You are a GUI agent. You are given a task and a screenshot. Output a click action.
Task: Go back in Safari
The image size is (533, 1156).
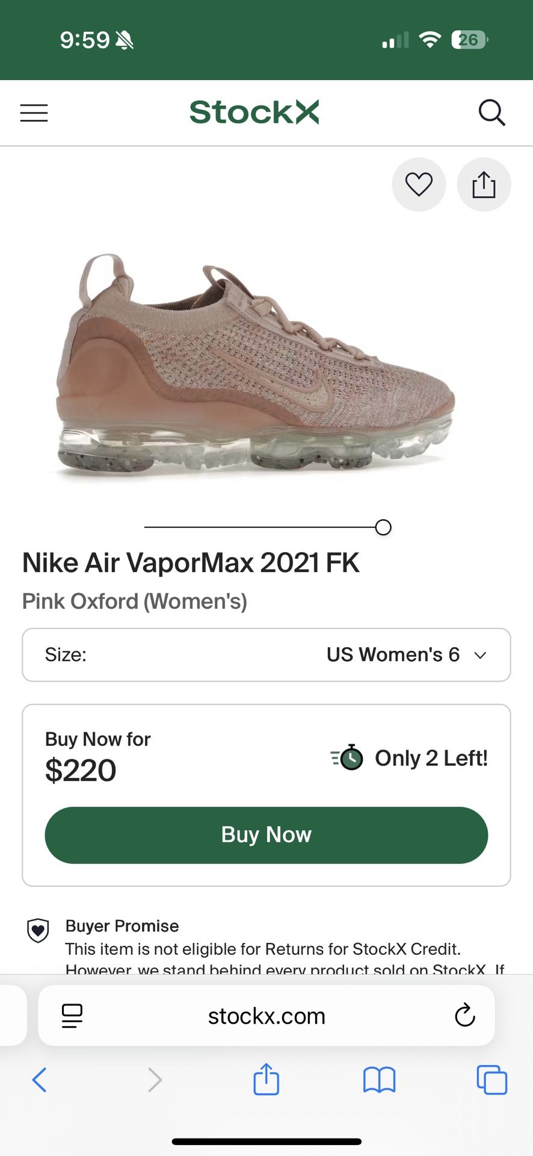point(40,1080)
